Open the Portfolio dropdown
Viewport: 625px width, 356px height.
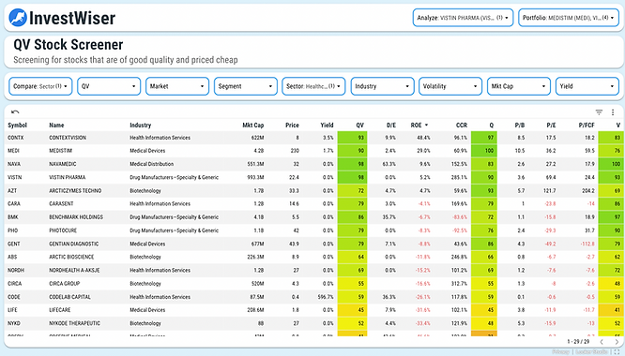pyautogui.click(x=569, y=18)
